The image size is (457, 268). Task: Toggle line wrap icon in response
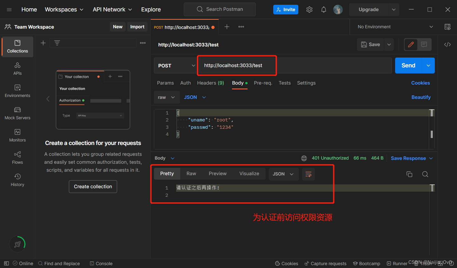[x=308, y=174]
